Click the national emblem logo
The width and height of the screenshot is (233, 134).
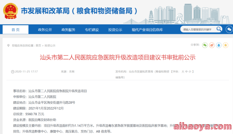(x=10, y=11)
